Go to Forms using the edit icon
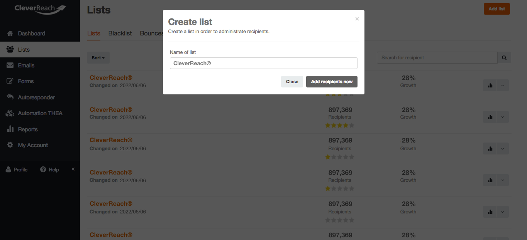 (x=10, y=81)
